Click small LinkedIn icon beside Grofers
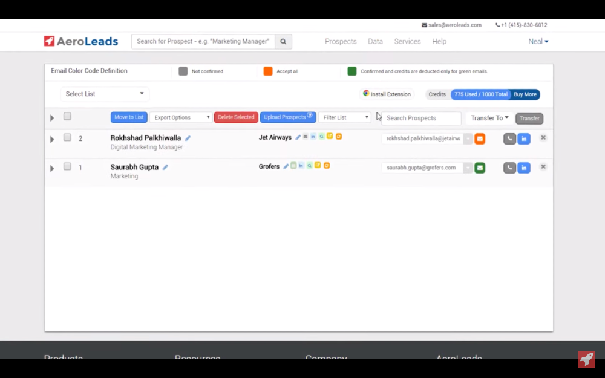605x378 pixels. tap(301, 166)
